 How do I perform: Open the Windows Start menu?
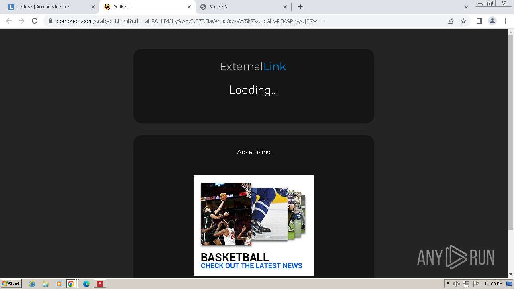pyautogui.click(x=11, y=283)
